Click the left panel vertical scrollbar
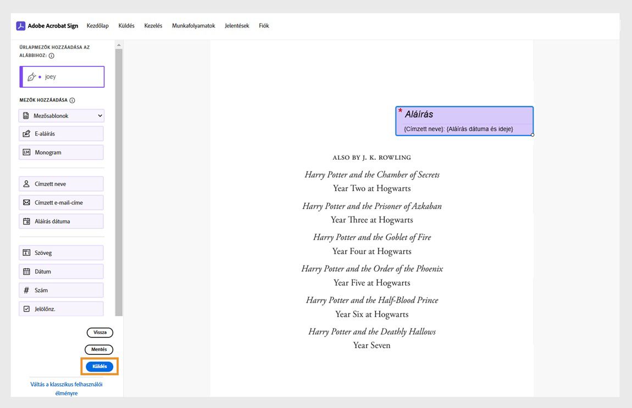The height and width of the screenshot is (408, 632). click(119, 182)
